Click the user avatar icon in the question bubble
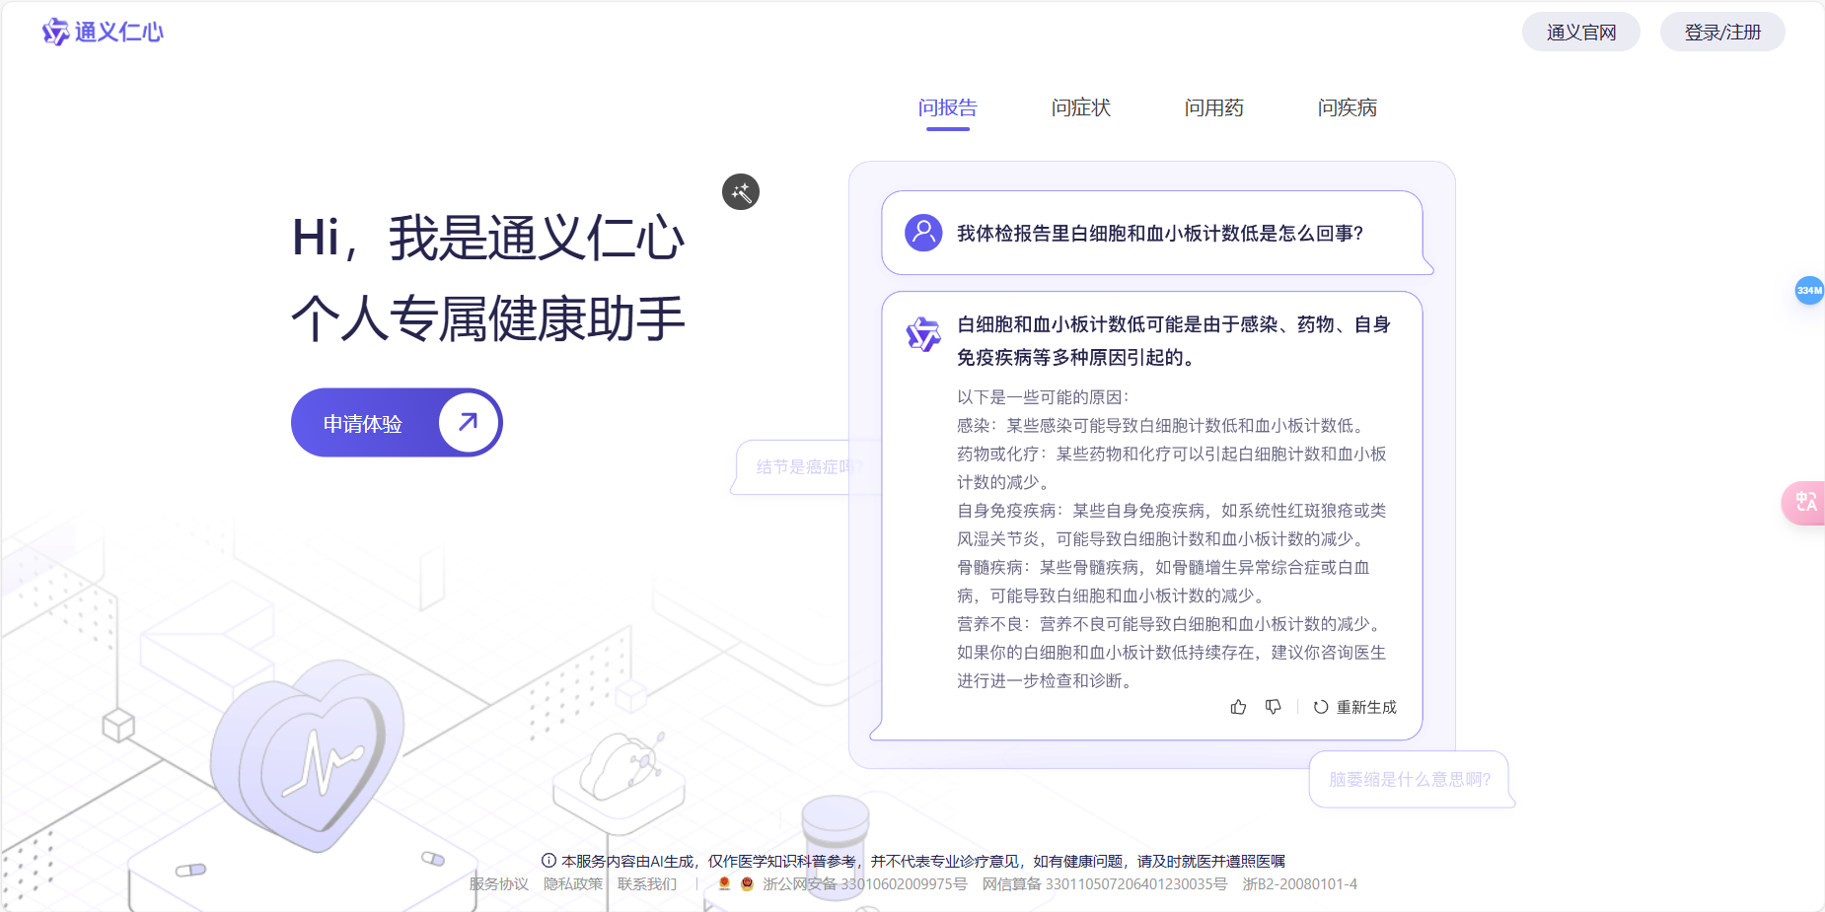This screenshot has height=912, width=1825. pyautogui.click(x=923, y=234)
